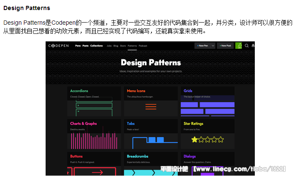Click the green user avatar icon
This screenshot has height=176, width=300.
click(x=238, y=46)
